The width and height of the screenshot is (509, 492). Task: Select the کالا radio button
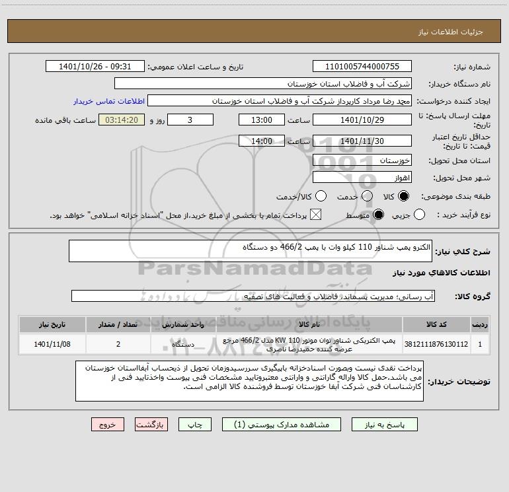tap(403, 196)
